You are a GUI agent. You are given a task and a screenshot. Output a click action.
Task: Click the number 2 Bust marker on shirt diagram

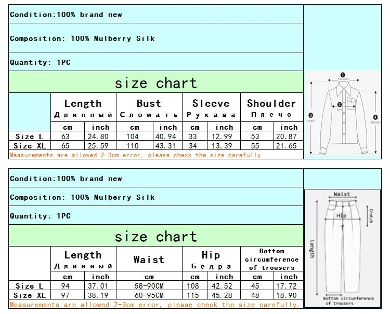pos(340,105)
